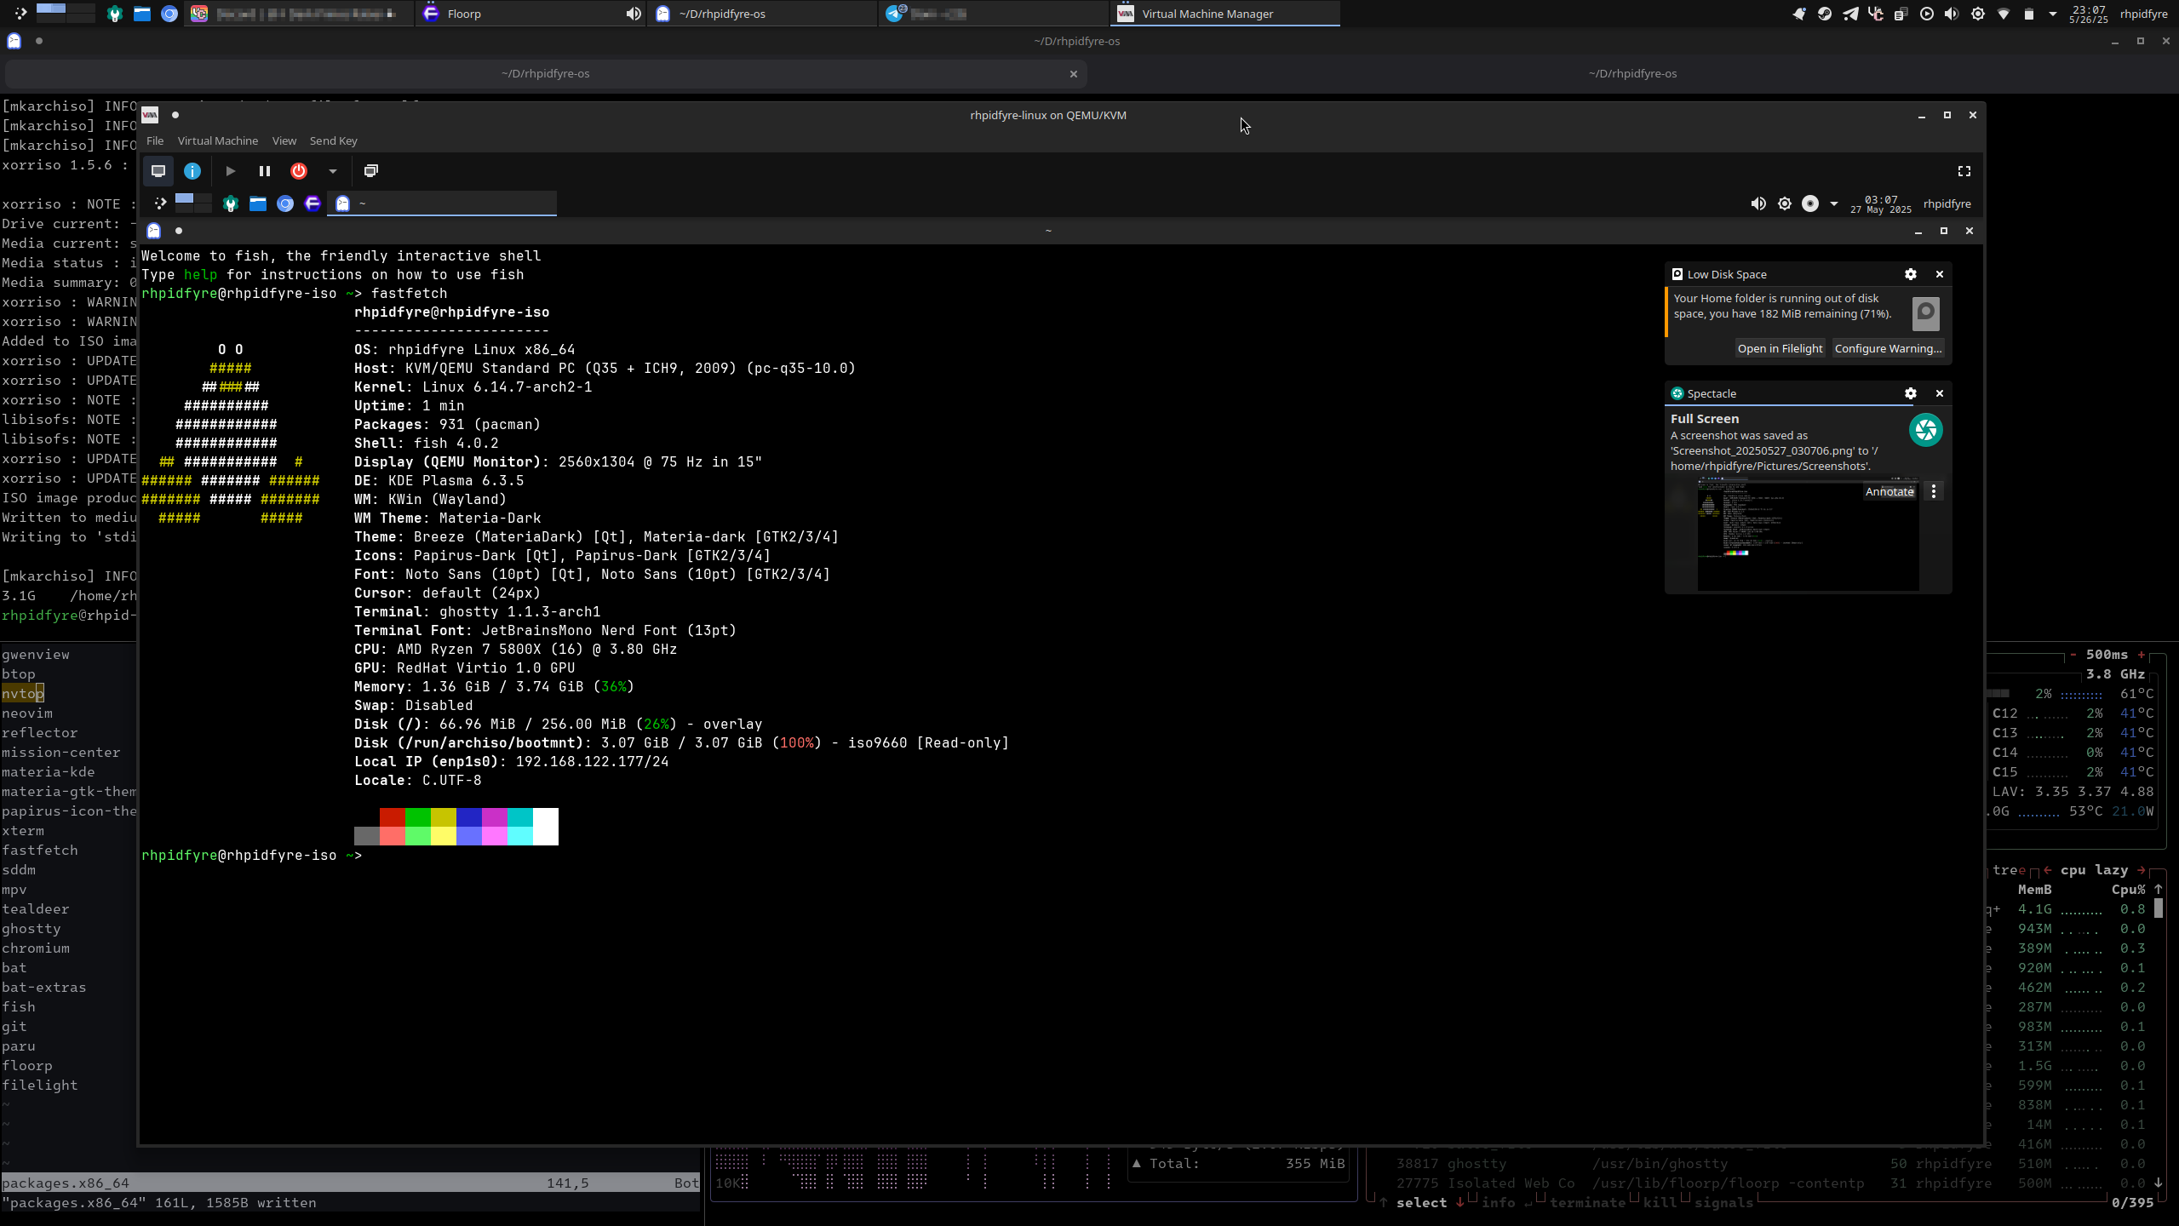
Task: Click guest virtual desktop pager
Action: (194, 203)
